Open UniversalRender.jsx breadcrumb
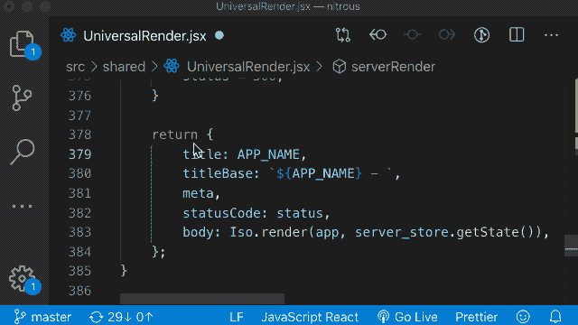Viewport: 578px width, 325px height. tap(247, 67)
